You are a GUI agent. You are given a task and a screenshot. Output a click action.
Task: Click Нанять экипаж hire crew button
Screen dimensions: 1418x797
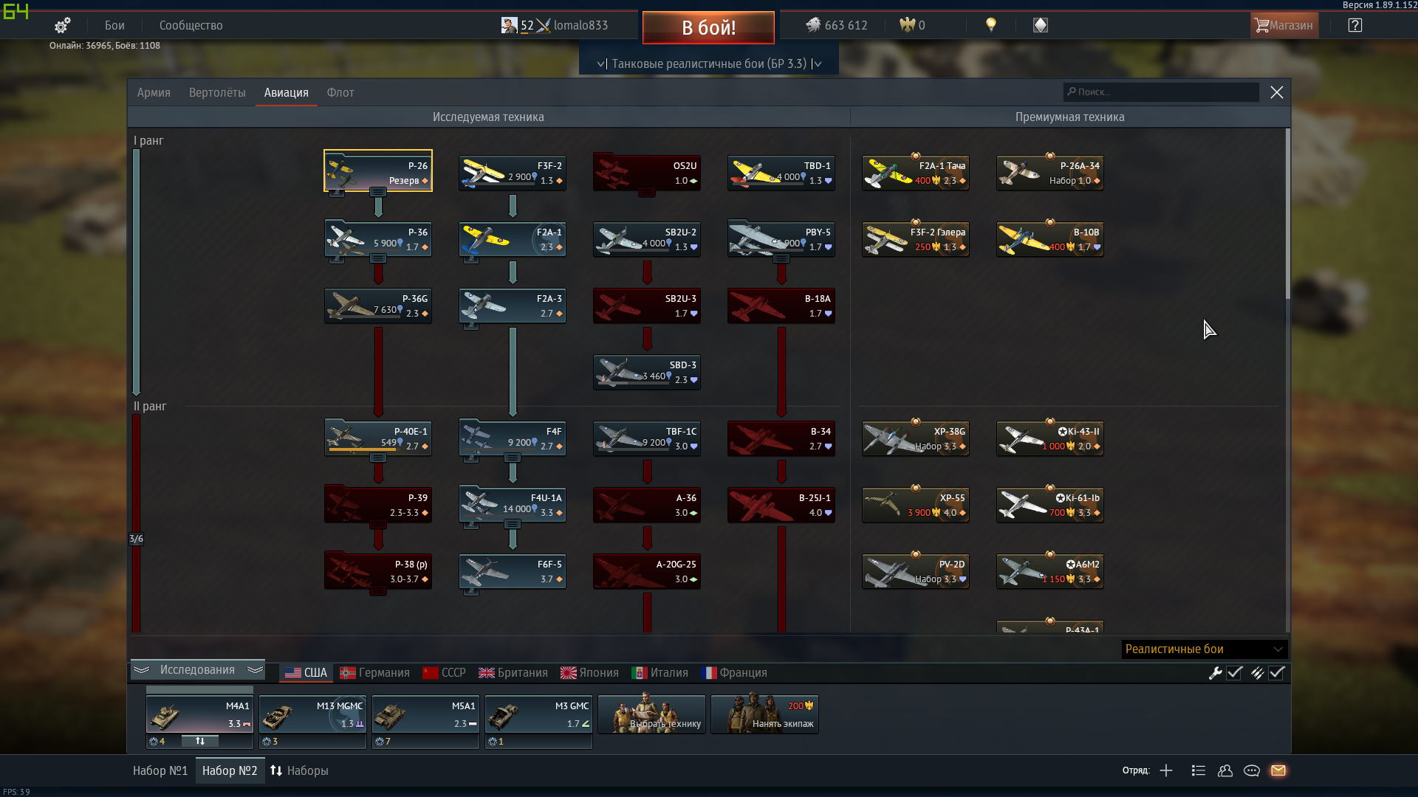point(764,714)
